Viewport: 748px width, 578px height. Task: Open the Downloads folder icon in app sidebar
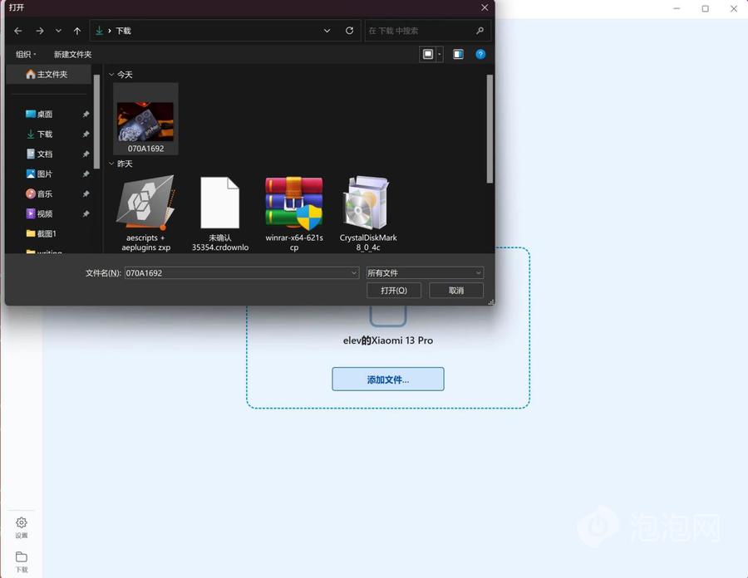(22, 557)
